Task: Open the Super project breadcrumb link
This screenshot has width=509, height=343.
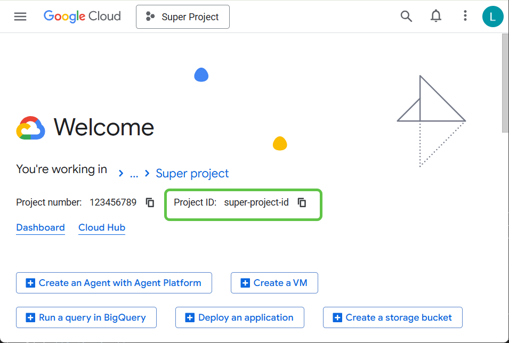Action: click(x=192, y=173)
